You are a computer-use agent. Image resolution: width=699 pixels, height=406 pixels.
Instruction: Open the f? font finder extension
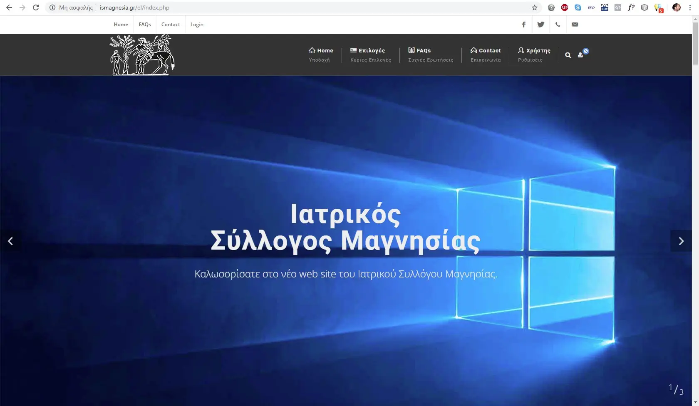coord(631,7)
